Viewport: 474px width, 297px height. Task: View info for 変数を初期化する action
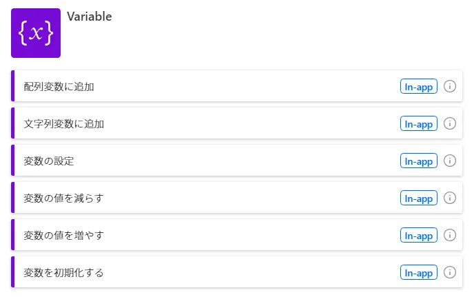point(450,273)
